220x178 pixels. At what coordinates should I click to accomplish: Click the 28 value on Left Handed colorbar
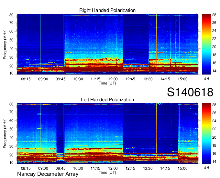click(x=214, y=105)
